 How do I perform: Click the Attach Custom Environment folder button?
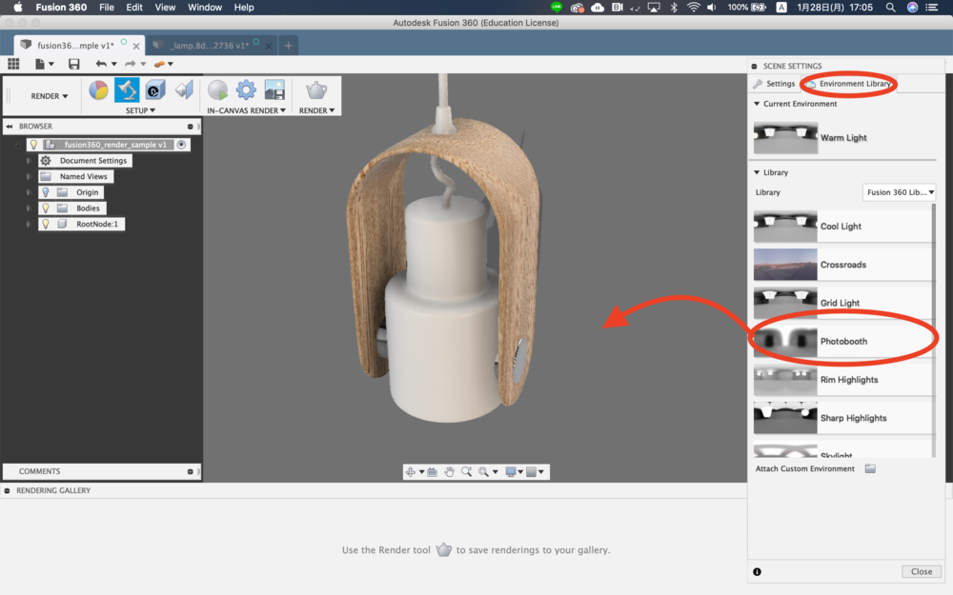(870, 468)
